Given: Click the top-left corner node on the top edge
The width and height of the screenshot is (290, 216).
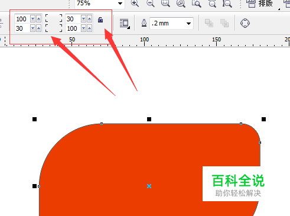Looking at the screenshot, I should pos(102,124).
